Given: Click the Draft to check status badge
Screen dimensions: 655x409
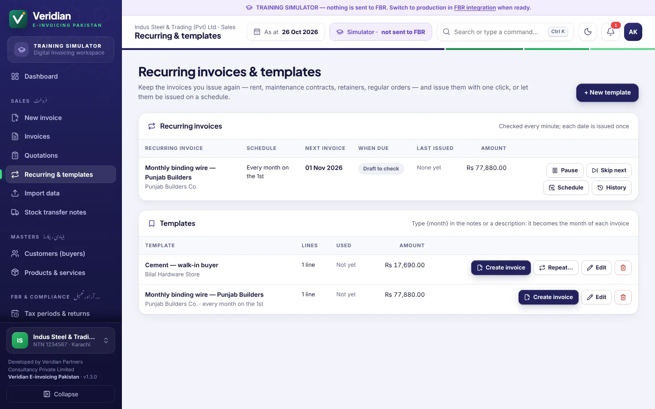Looking at the screenshot, I should [x=381, y=169].
